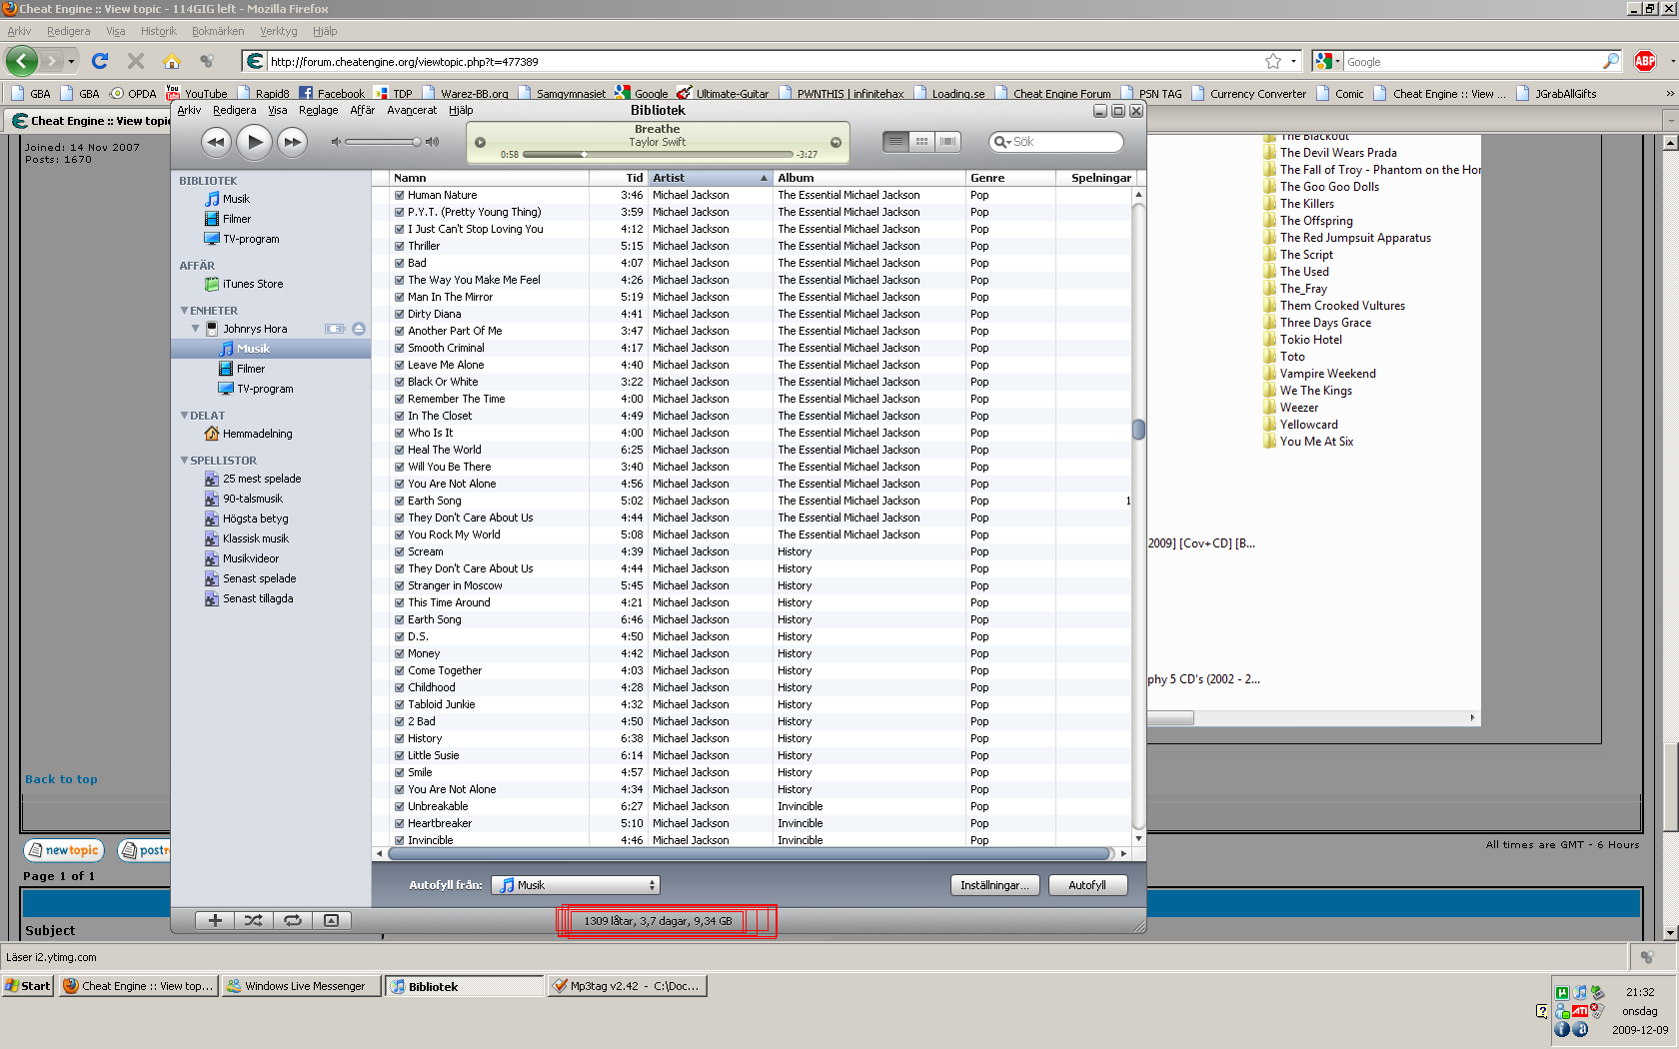Open Firefox Verktyg menu
The height and width of the screenshot is (1049, 1679).
click(x=279, y=31)
